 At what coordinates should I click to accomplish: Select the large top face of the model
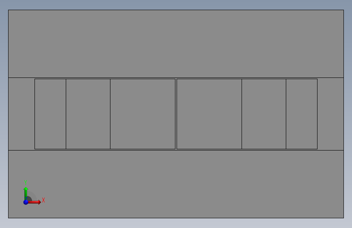click(176, 44)
